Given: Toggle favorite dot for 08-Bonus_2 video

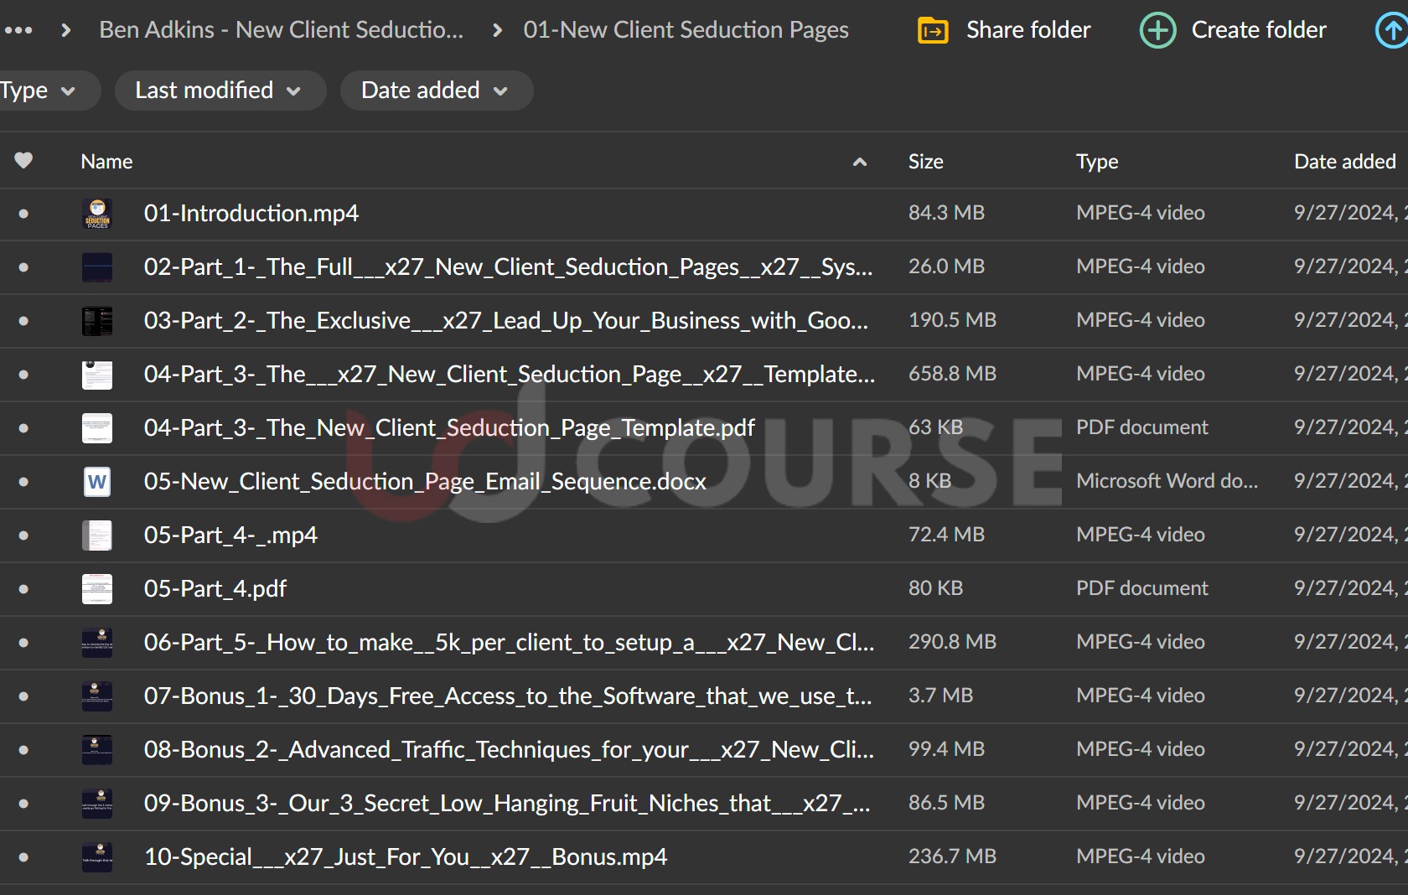Looking at the screenshot, I should (23, 750).
